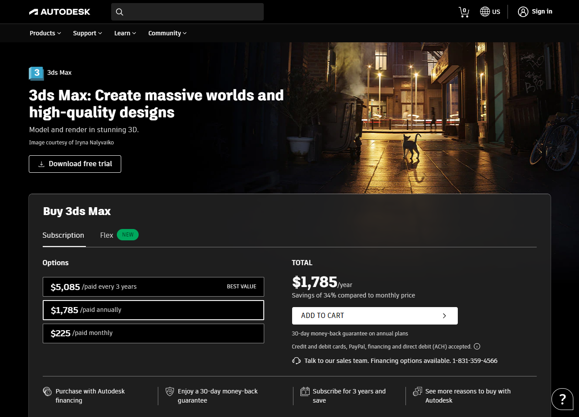Select the $1,785 paid annually option
This screenshot has height=417, width=579.
coord(153,310)
